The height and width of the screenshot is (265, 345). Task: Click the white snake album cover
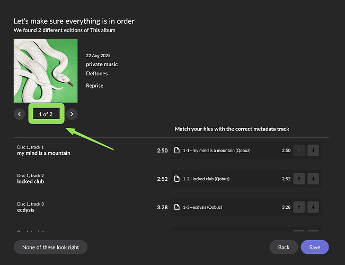pyautogui.click(x=46, y=70)
